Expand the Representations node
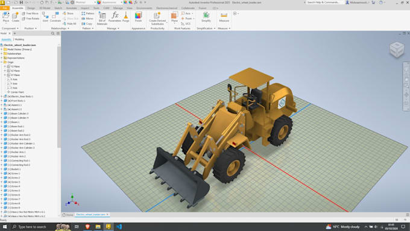The image size is (410, 231). coord(2,58)
